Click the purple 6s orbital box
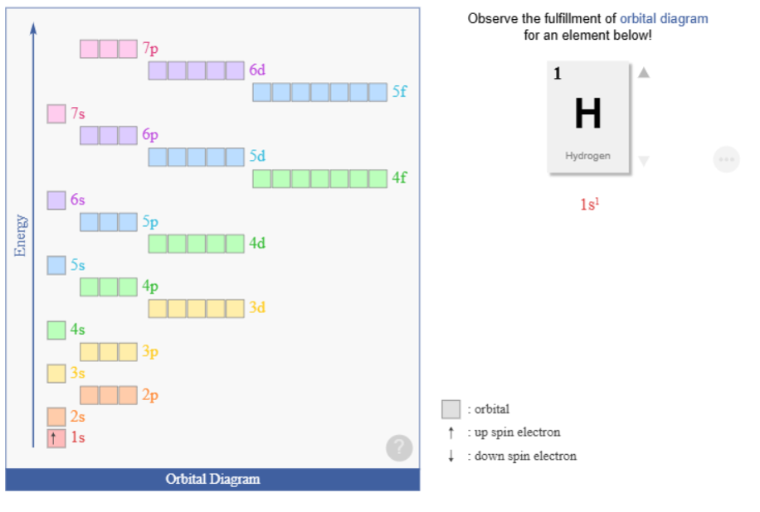The image size is (760, 512). [56, 200]
